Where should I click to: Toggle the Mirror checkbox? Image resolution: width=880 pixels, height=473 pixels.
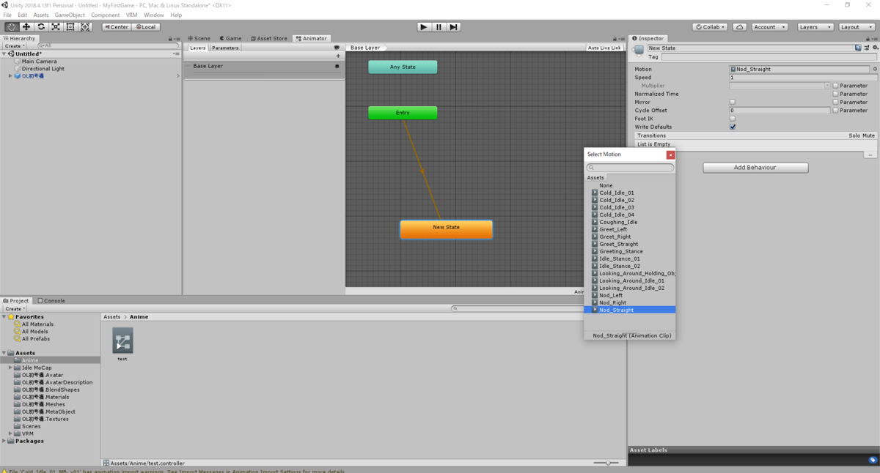tap(733, 102)
